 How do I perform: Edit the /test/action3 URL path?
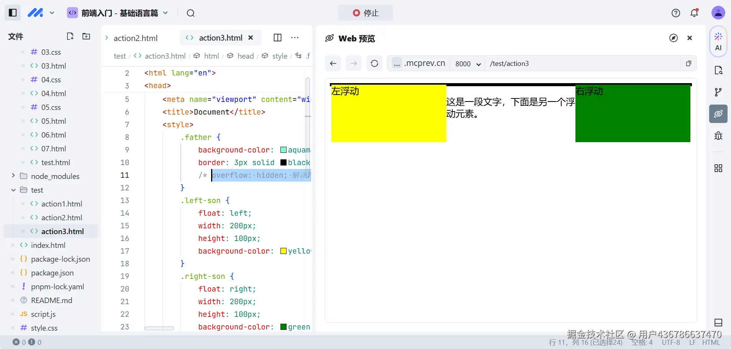(582, 64)
